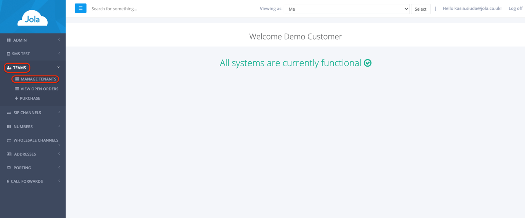Open the Porting sidebar menu
525x218 pixels.
pos(33,168)
